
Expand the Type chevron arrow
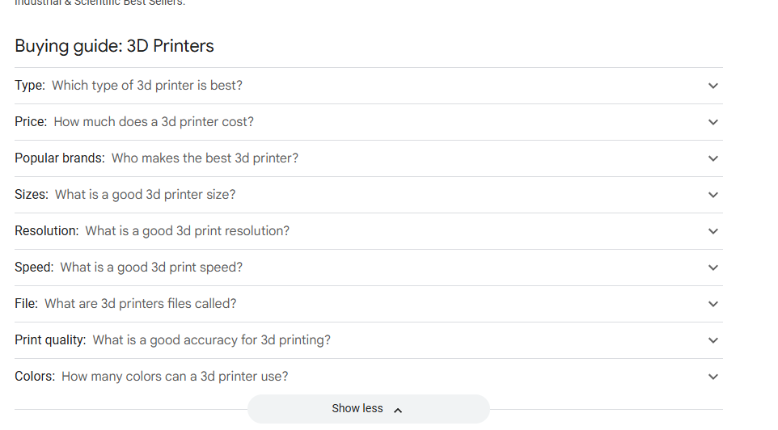coord(712,86)
